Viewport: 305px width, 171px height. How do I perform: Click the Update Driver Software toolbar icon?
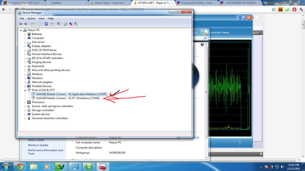pos(65,24)
